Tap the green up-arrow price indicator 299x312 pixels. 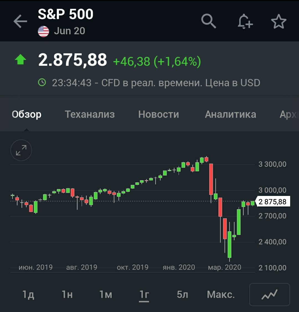pos(20,60)
